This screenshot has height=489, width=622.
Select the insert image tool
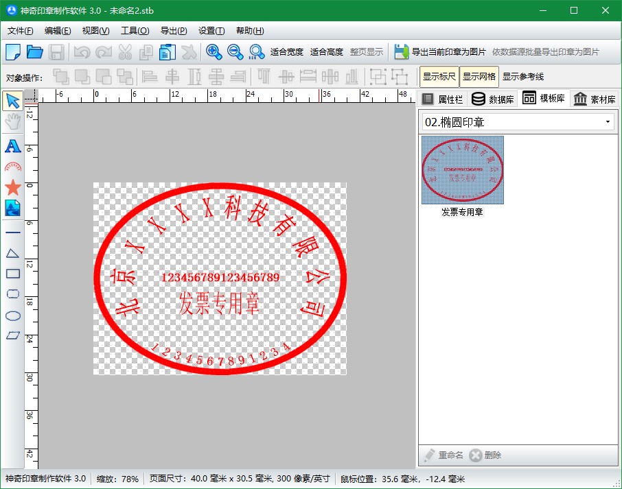click(x=12, y=208)
